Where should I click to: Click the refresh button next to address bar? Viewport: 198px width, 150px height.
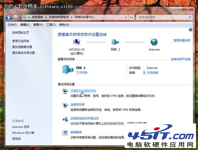[x=131, y=17]
